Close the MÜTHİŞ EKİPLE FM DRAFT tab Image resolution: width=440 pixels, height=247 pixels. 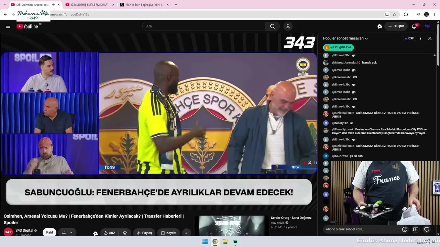[x=113, y=5]
